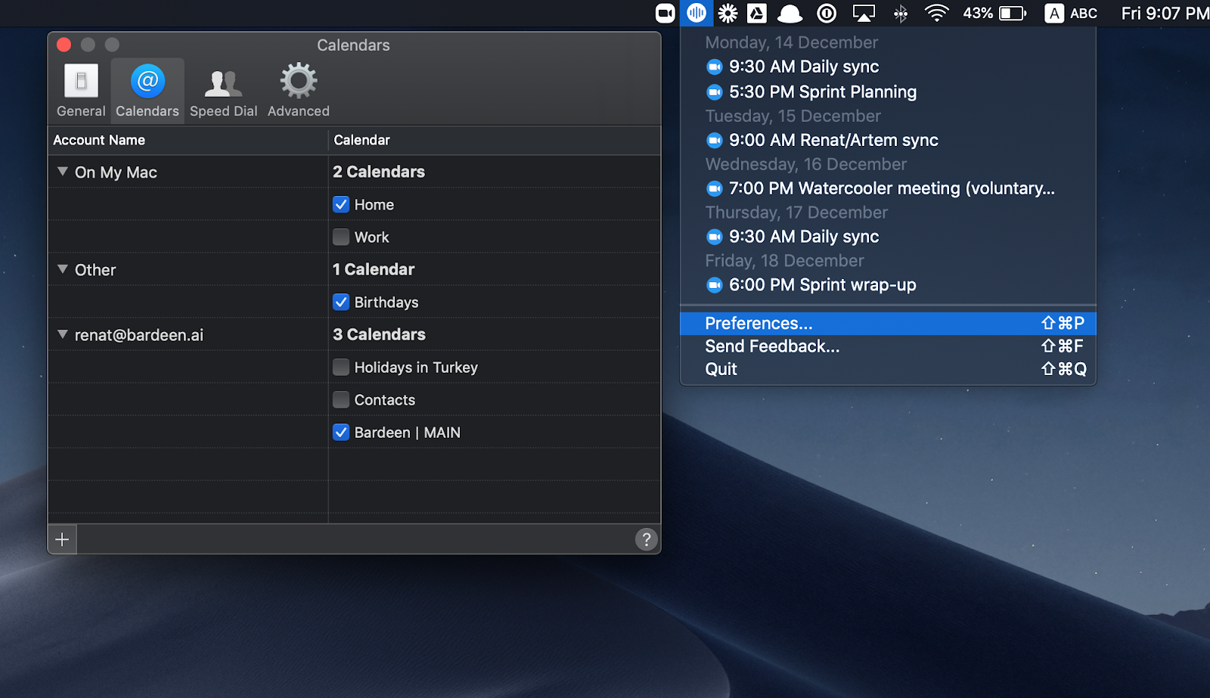Enable the Work calendar checkbox
Image resolution: width=1210 pixels, height=698 pixels.
341,237
